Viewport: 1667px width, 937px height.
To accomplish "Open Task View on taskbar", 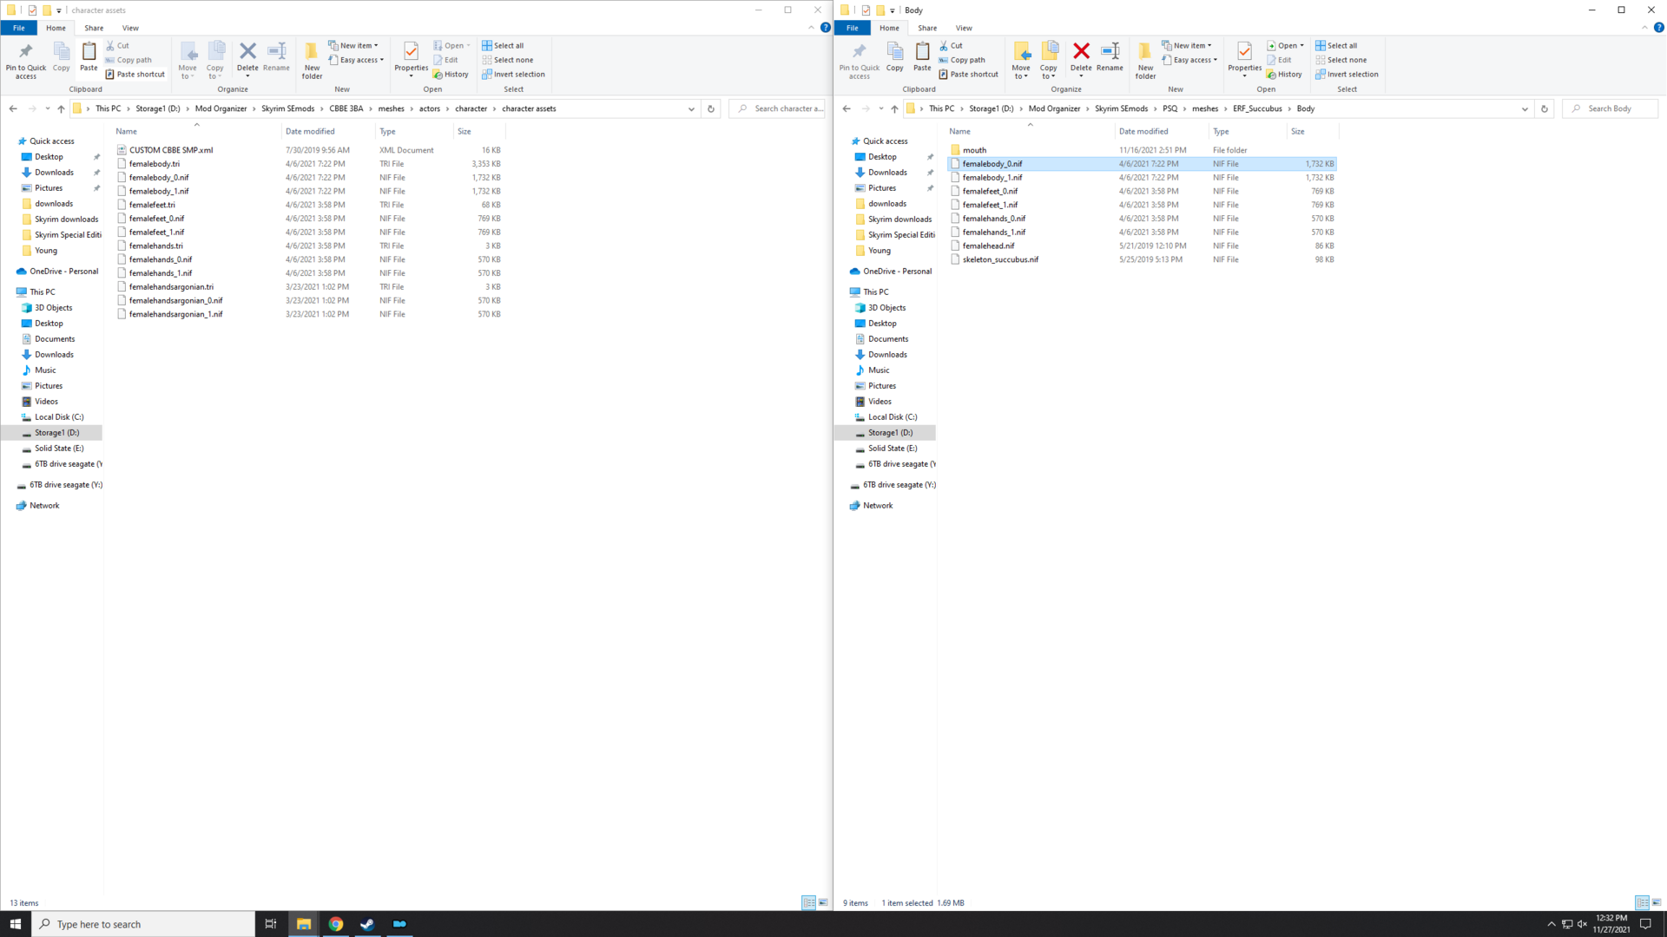I will 270,924.
